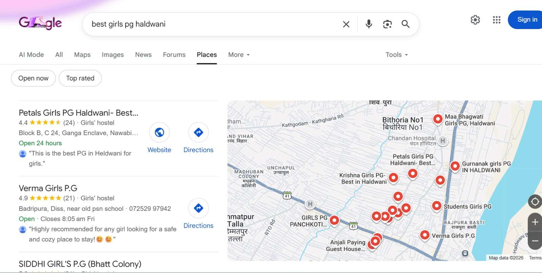This screenshot has height=273, width=542.
Task: Click Maa Bhagwati Girls PG map pin
Action: tap(438, 119)
